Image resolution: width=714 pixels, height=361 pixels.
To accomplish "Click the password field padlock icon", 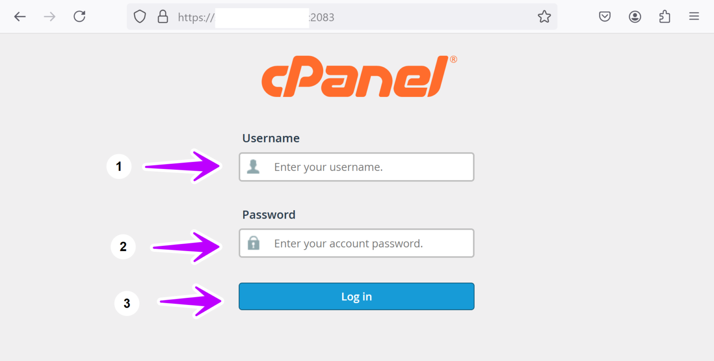I will pyautogui.click(x=253, y=243).
